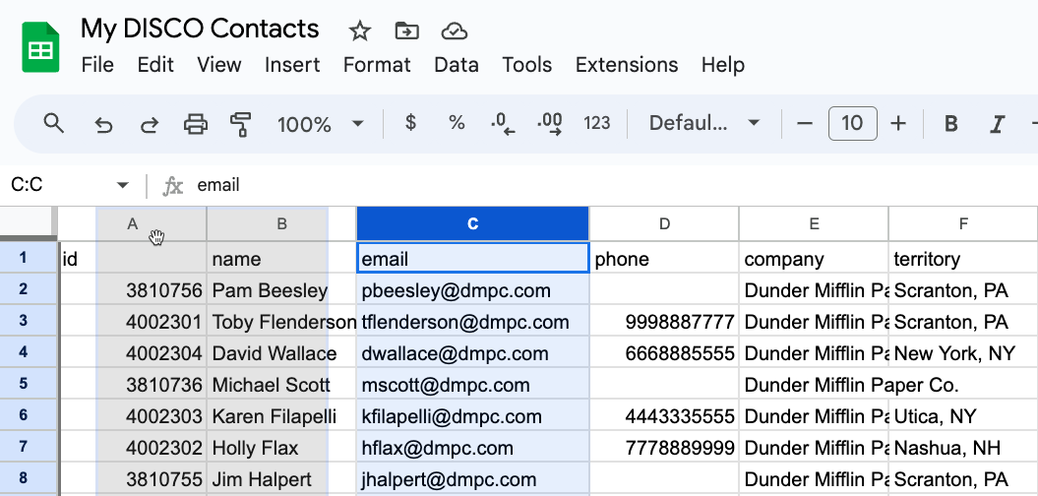Toggle italic formatting

point(998,124)
